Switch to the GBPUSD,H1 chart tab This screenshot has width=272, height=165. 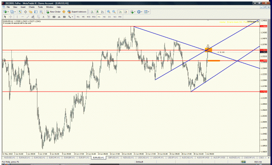tap(114, 158)
